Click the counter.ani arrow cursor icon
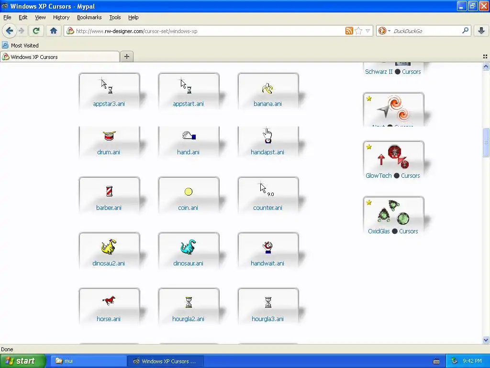Image resolution: width=490 pixels, height=368 pixels. click(267, 190)
